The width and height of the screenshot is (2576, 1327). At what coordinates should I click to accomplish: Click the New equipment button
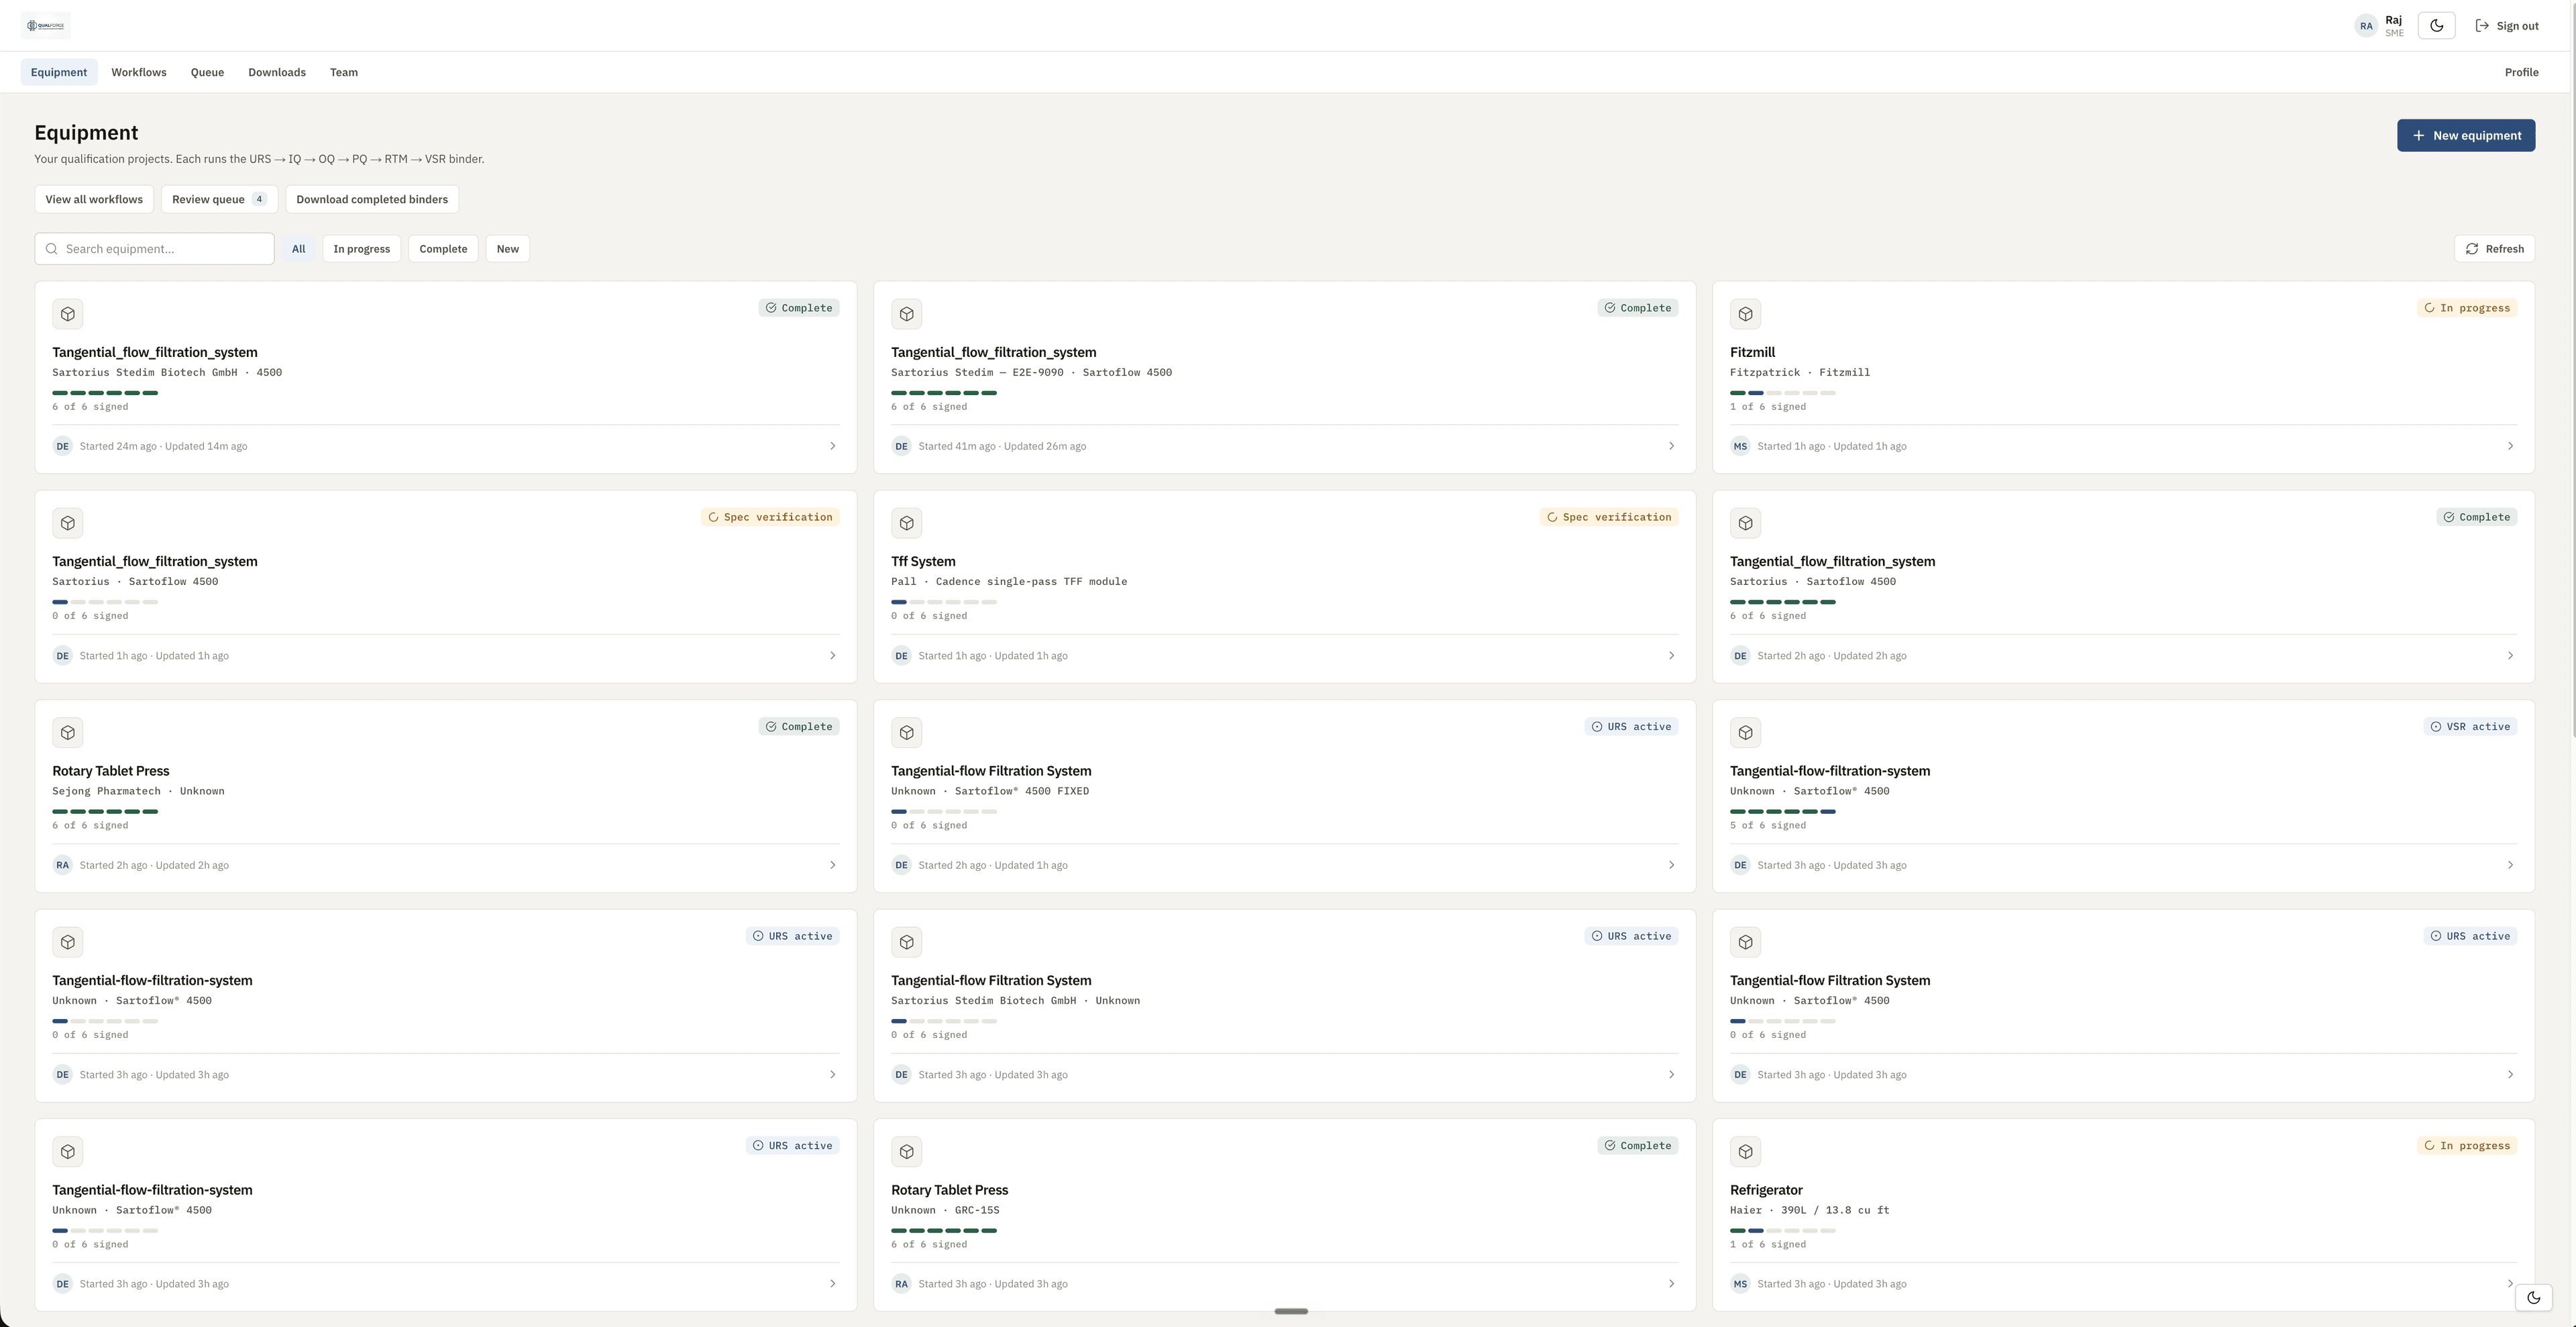(2465, 135)
